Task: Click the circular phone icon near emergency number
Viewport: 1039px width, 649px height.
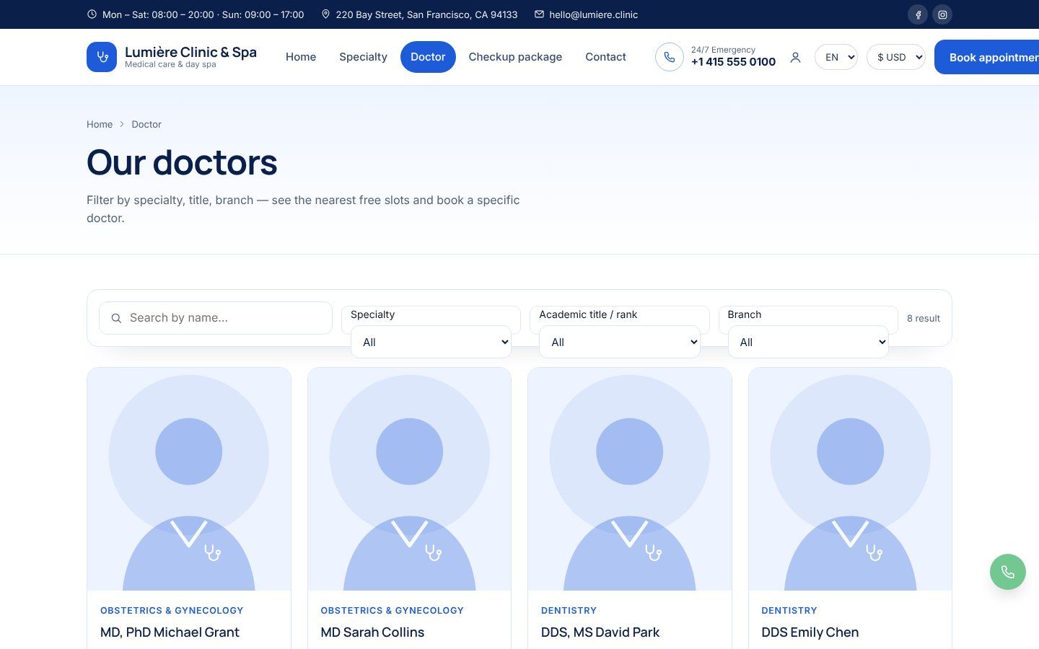Action: 670,57
